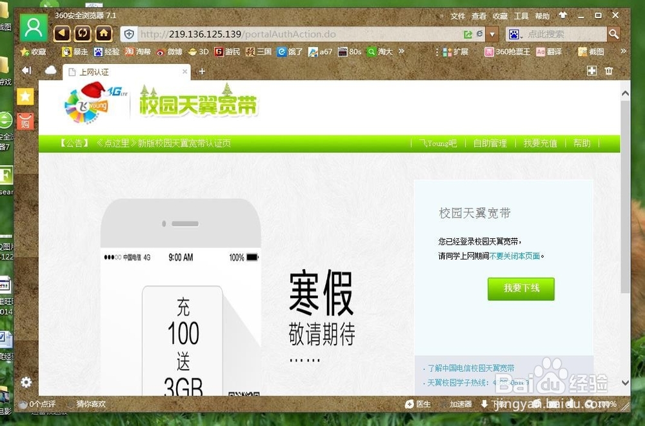Choose search engine via Baidu paw dropdown

tap(515, 34)
